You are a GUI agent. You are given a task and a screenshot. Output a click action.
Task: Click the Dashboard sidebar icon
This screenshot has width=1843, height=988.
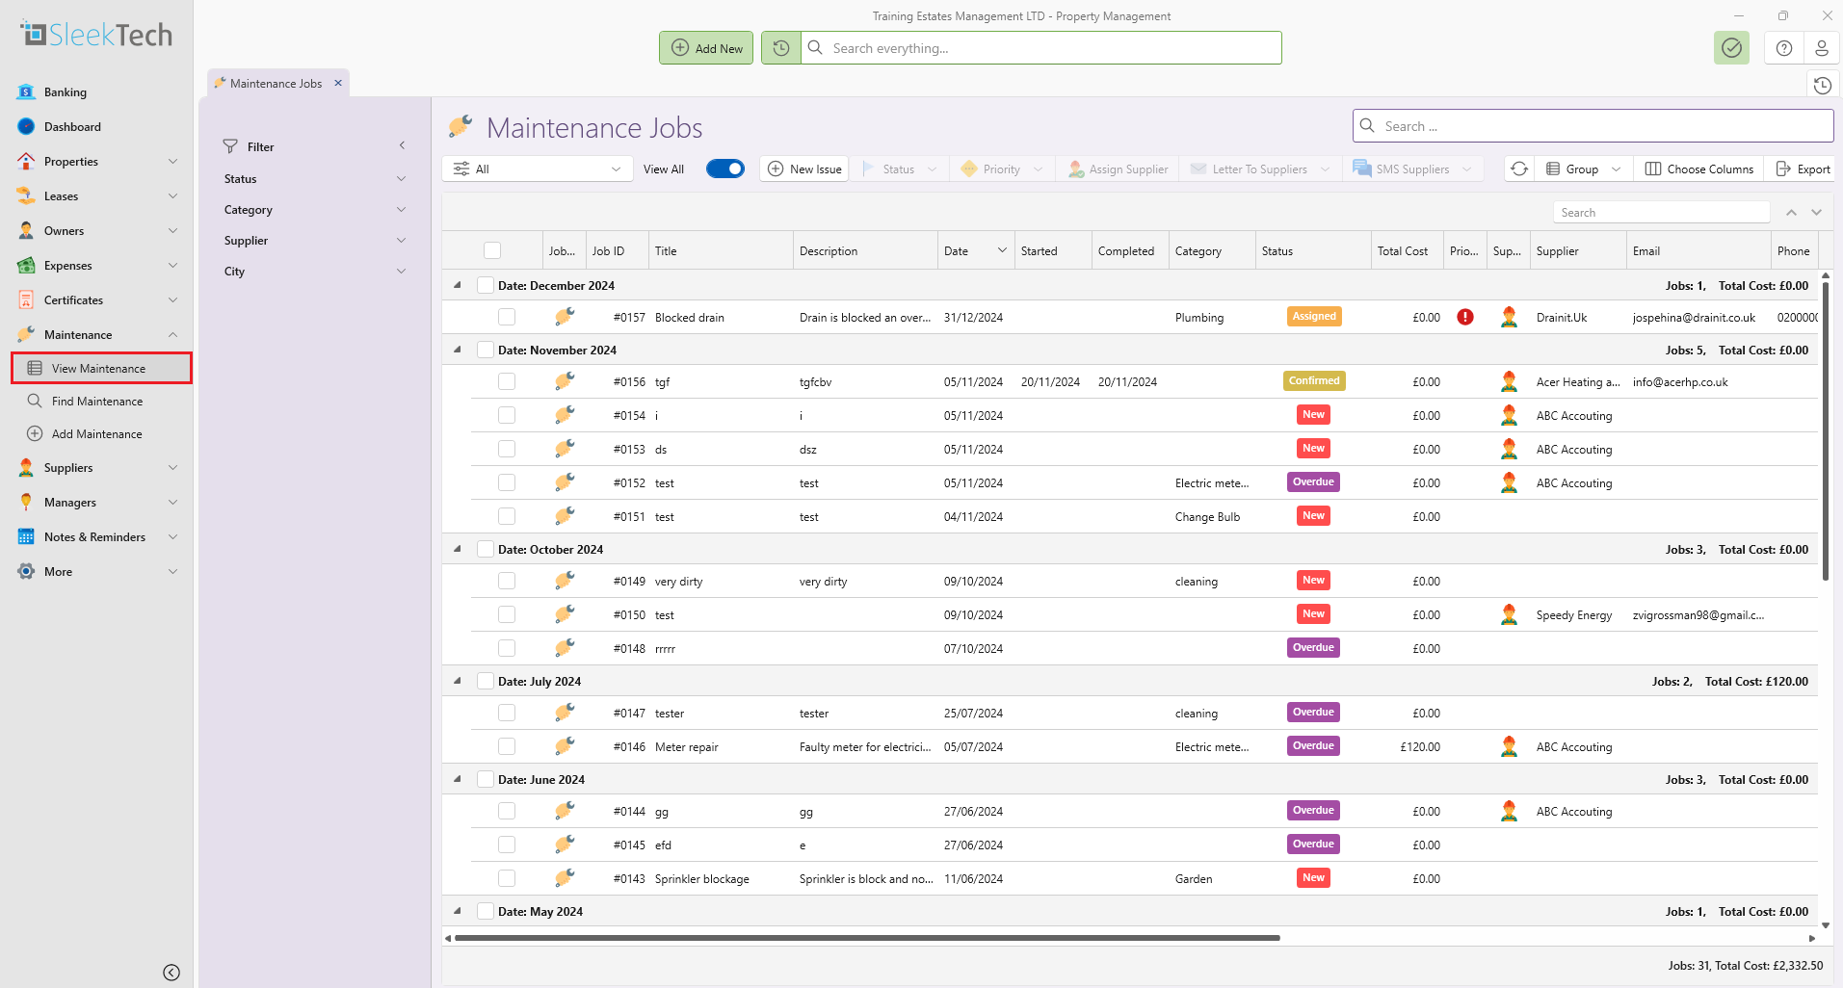[26, 127]
